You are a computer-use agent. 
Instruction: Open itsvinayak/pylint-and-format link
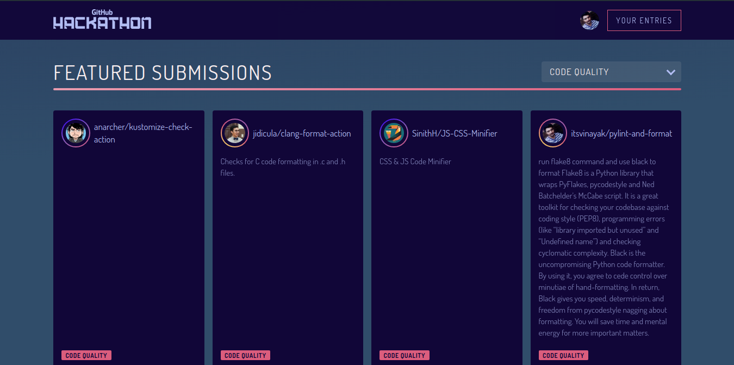coord(621,133)
